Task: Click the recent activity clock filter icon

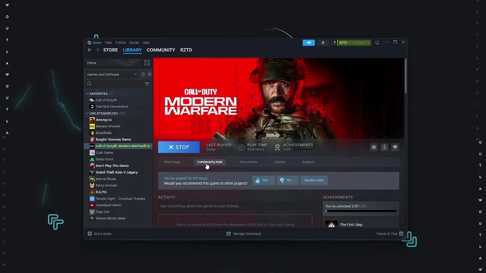Action: (143, 74)
